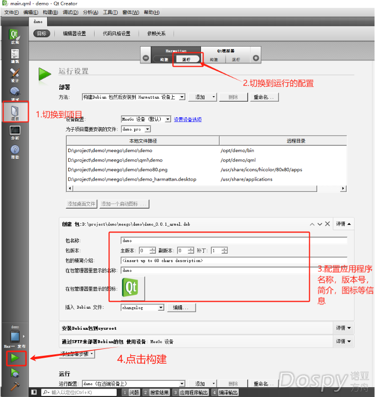
Task: Open the 搜索结果 output pane
Action: 156,393
